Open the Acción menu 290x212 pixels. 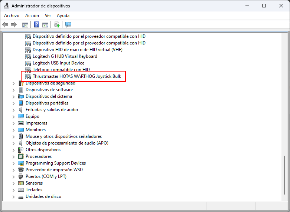click(x=32, y=16)
